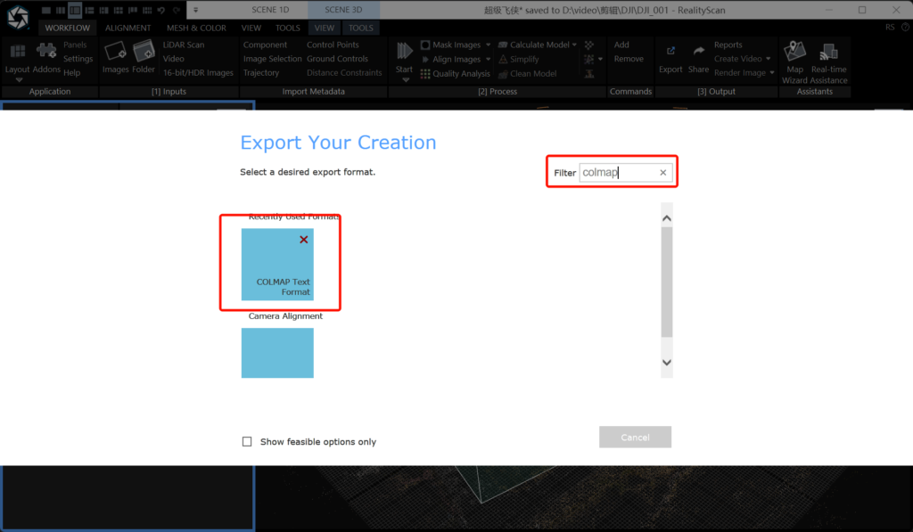This screenshot has width=913, height=532.
Task: Clear the filter text with the X
Action: [x=662, y=173]
